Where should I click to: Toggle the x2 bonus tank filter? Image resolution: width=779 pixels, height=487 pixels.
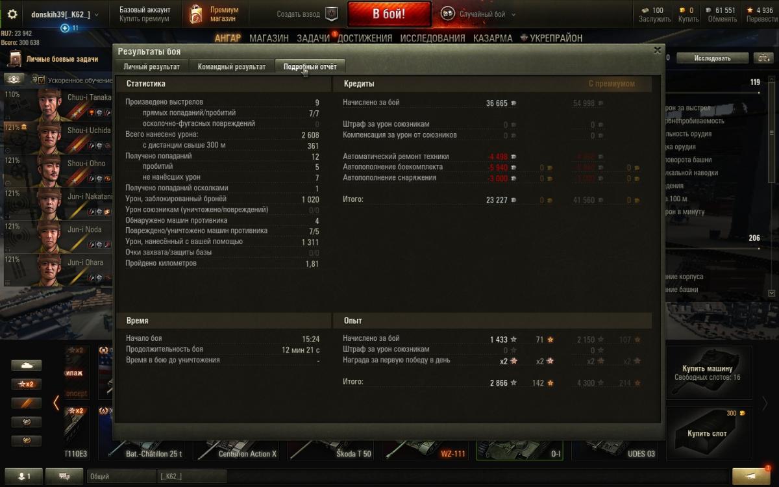point(26,384)
